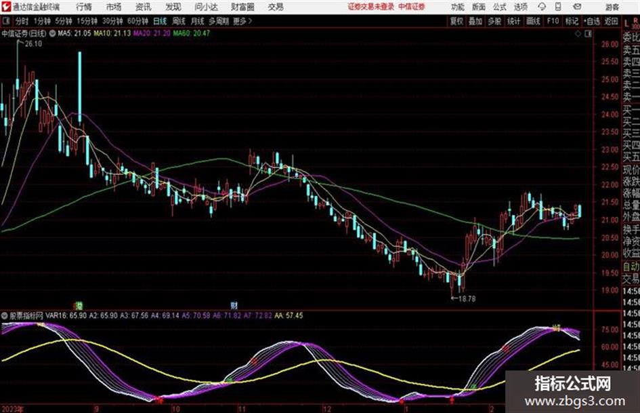Image resolution: width=640 pixels, height=413 pixels.
Task: Switch to the 分时 period tab
Action: (x=22, y=21)
